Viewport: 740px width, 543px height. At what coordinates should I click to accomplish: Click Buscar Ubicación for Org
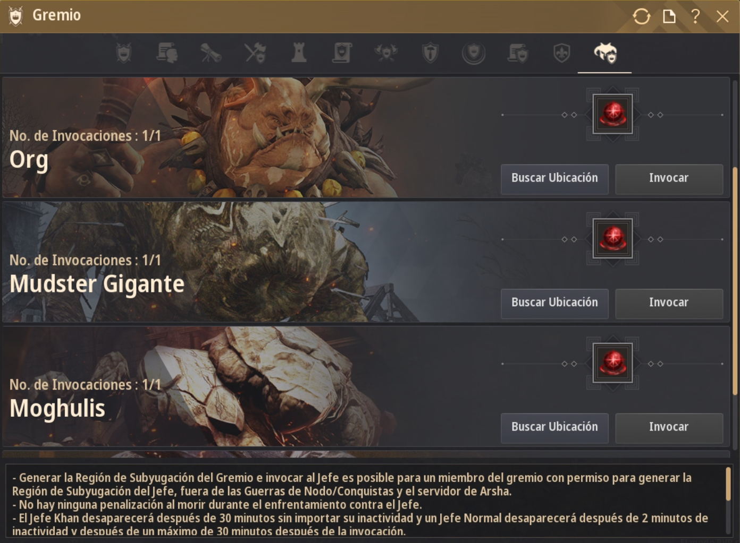tap(554, 178)
